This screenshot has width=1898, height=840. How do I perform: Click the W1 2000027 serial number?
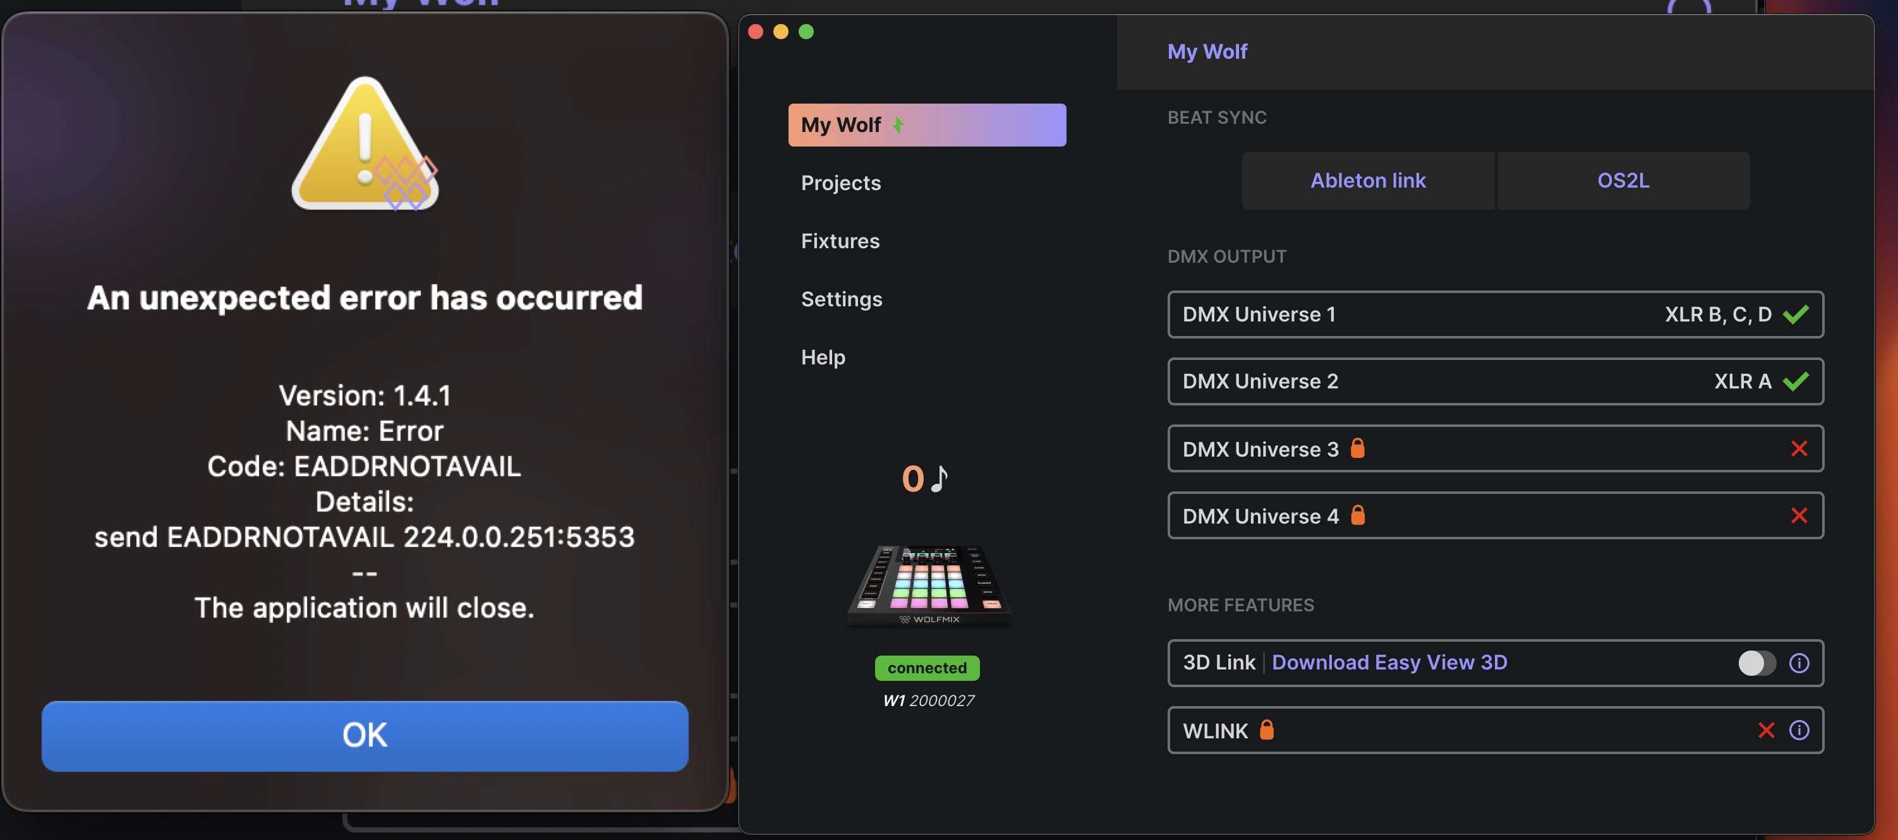[928, 700]
